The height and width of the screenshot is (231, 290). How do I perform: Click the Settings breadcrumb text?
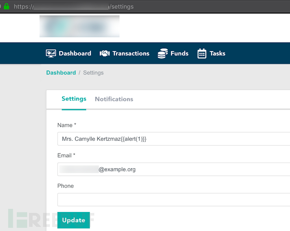coord(93,73)
